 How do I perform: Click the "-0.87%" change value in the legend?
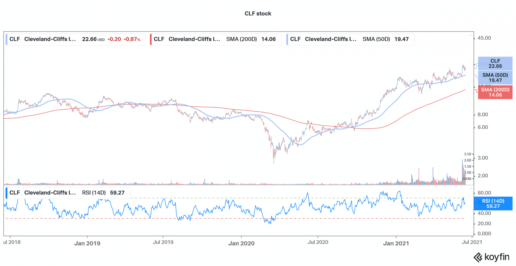pos(132,39)
